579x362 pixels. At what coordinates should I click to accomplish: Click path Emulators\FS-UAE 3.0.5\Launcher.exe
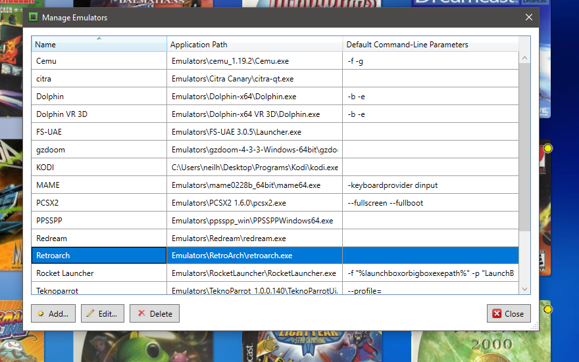point(236,132)
